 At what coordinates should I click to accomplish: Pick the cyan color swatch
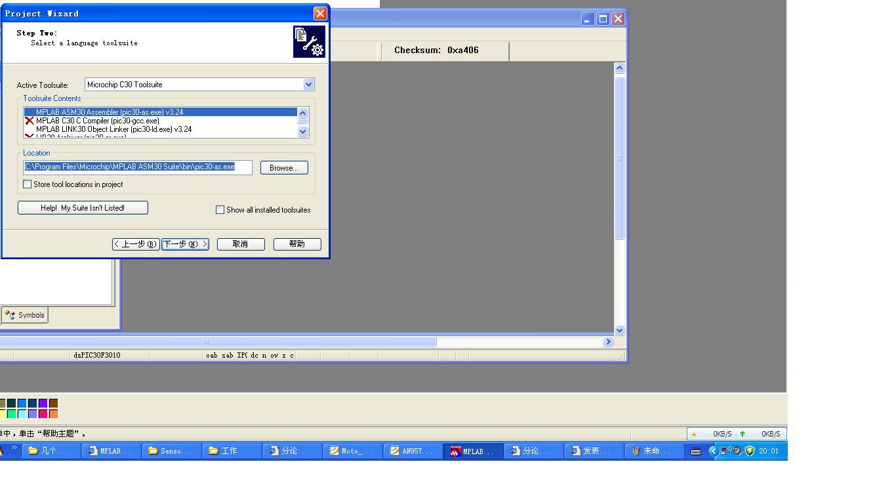pos(22,414)
